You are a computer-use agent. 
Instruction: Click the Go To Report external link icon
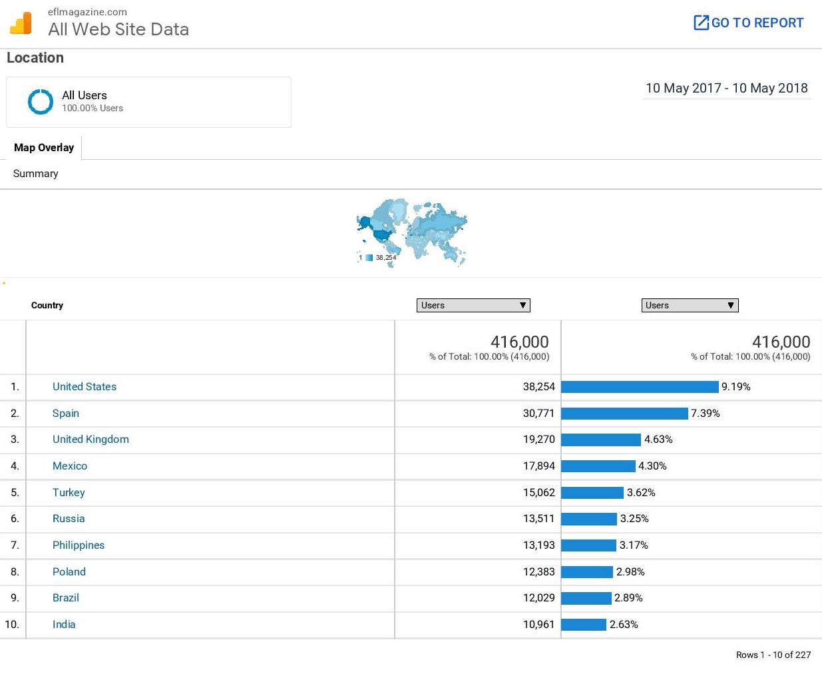point(701,23)
